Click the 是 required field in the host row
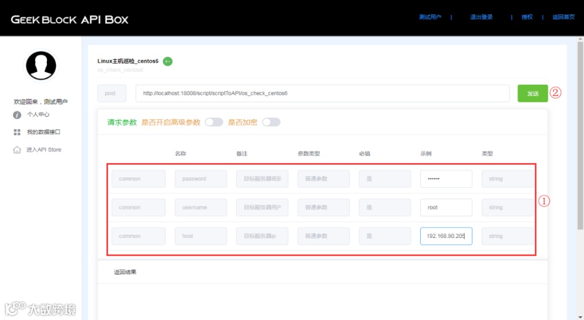Image resolution: width=584 pixels, height=320 pixels. coord(385,236)
